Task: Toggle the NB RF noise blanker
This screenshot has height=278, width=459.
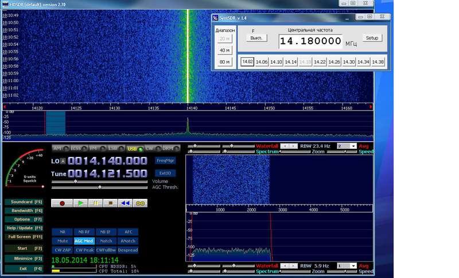Action: click(84, 232)
